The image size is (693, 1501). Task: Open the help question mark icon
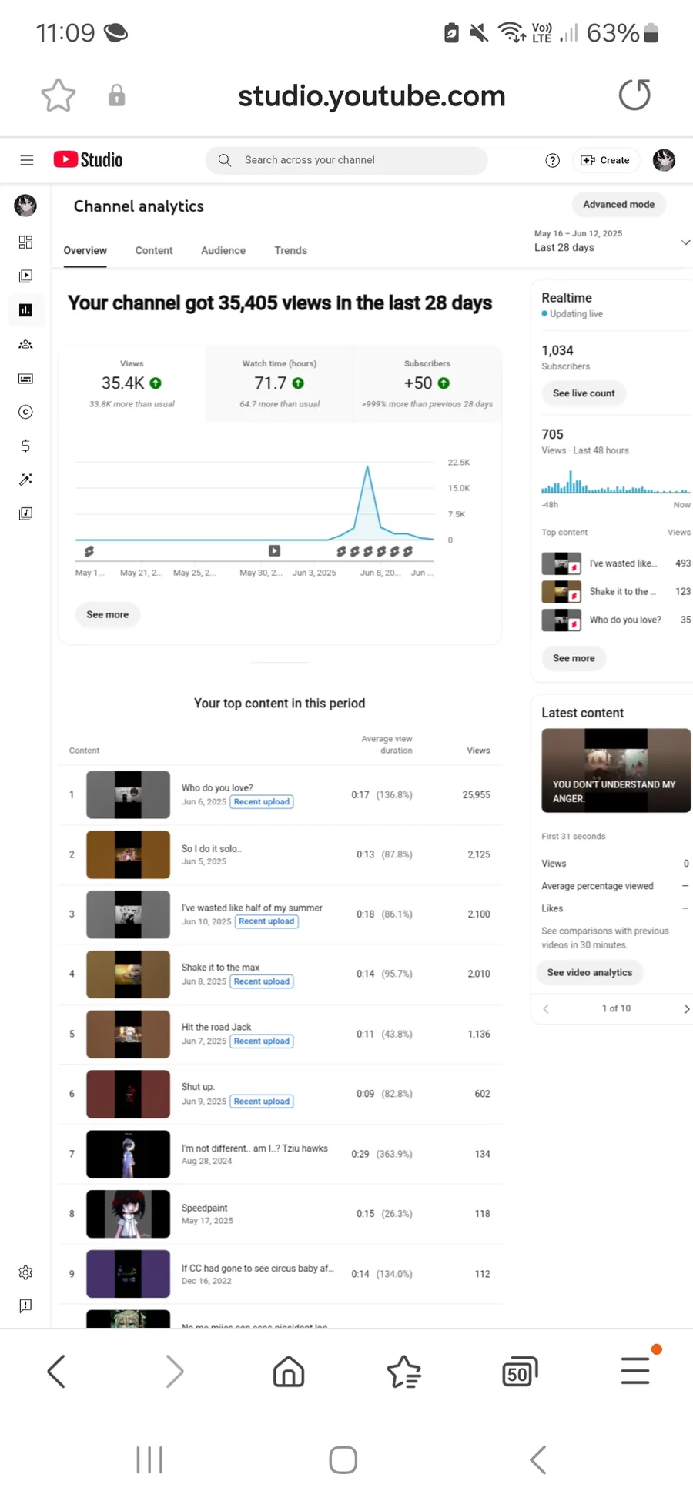(x=552, y=160)
